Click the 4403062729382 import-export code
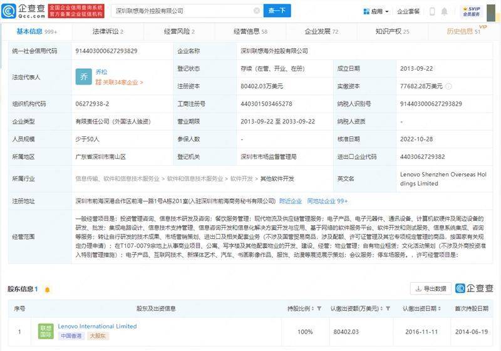 pyautogui.click(x=422, y=156)
